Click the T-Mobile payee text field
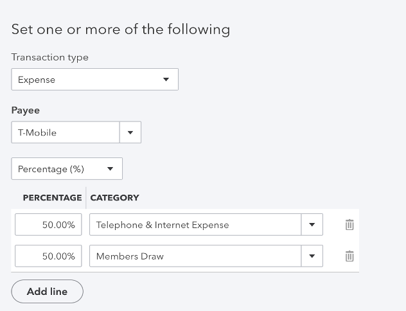 click(x=66, y=132)
